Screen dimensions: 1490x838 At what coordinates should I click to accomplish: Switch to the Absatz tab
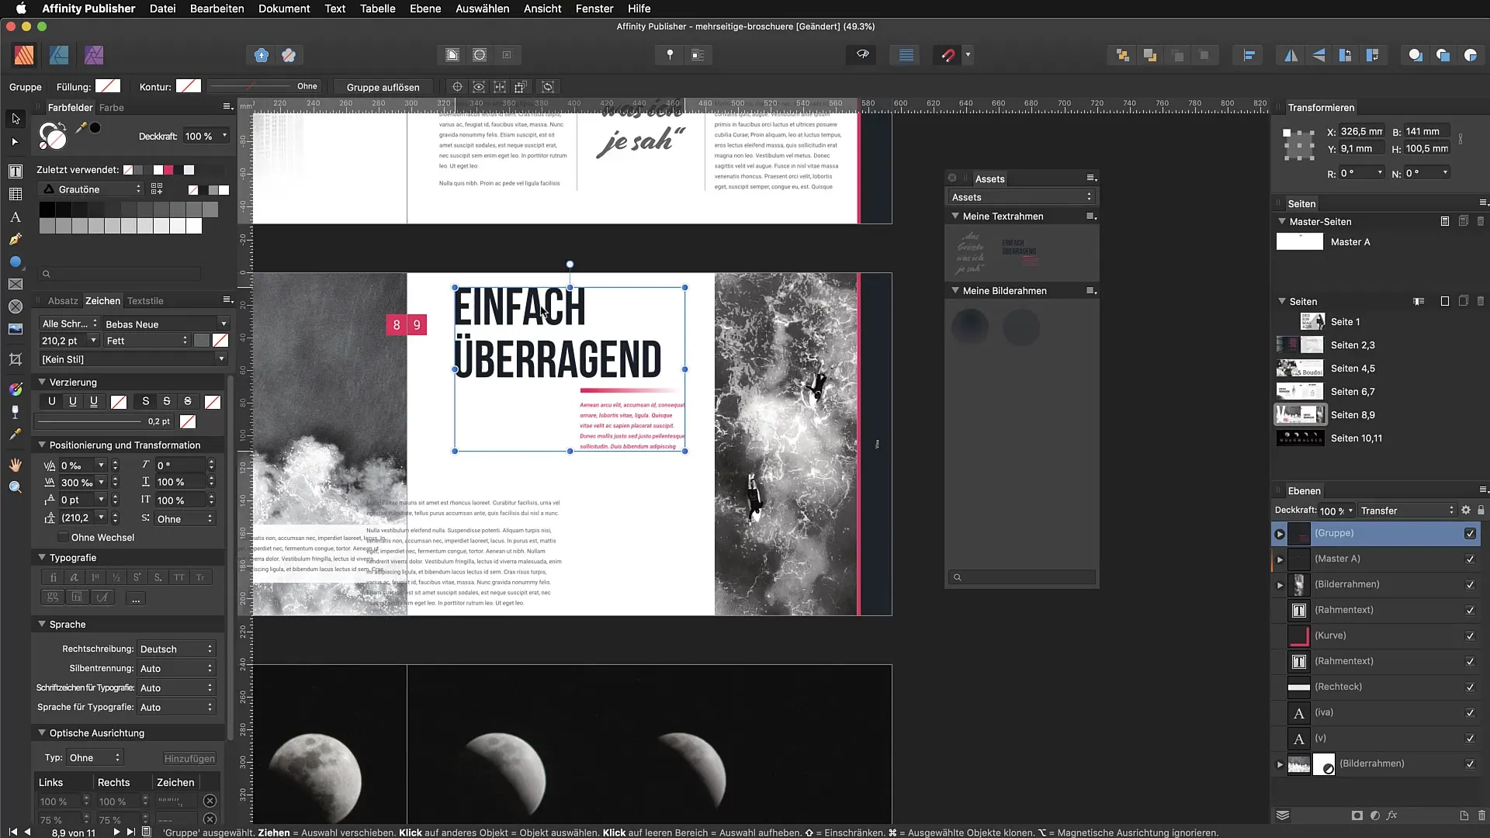pos(63,301)
